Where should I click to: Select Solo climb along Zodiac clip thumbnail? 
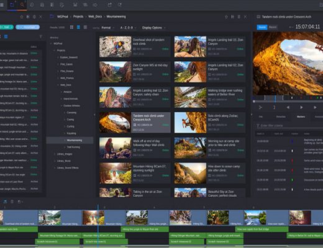[x=190, y=123]
